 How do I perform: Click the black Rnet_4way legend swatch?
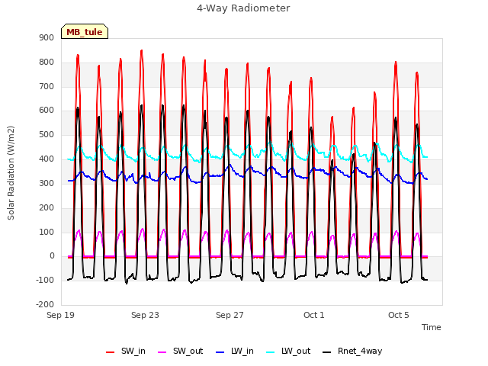point(327,352)
